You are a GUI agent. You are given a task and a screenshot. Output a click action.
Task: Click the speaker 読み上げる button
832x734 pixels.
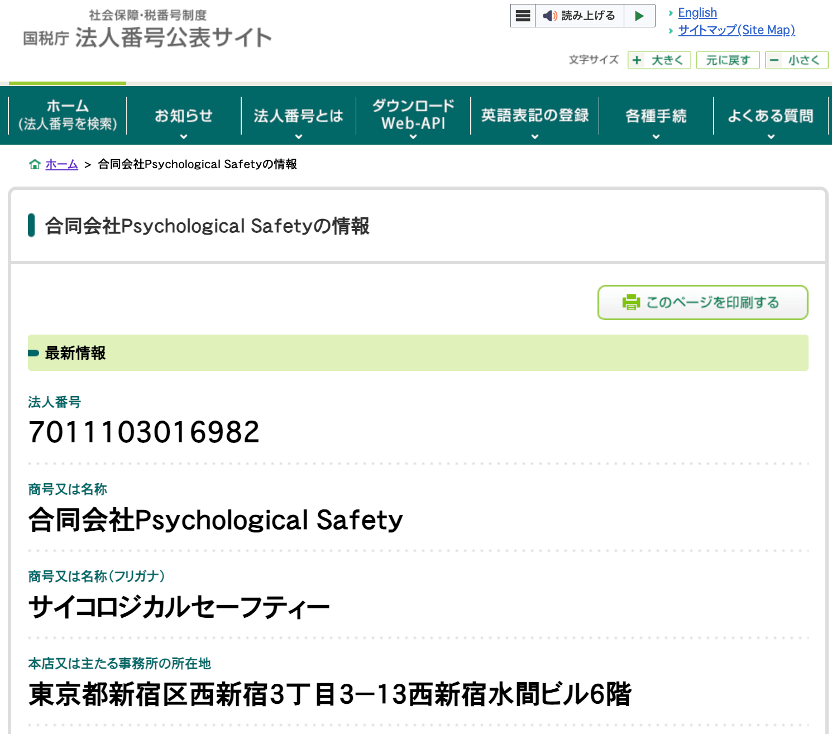point(579,16)
